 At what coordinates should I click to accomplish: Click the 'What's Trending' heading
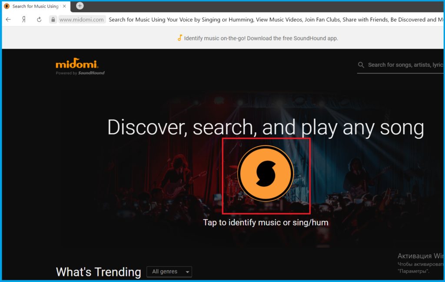(98, 272)
